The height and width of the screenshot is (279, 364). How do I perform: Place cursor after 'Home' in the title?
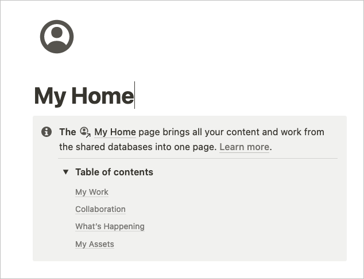click(134, 96)
